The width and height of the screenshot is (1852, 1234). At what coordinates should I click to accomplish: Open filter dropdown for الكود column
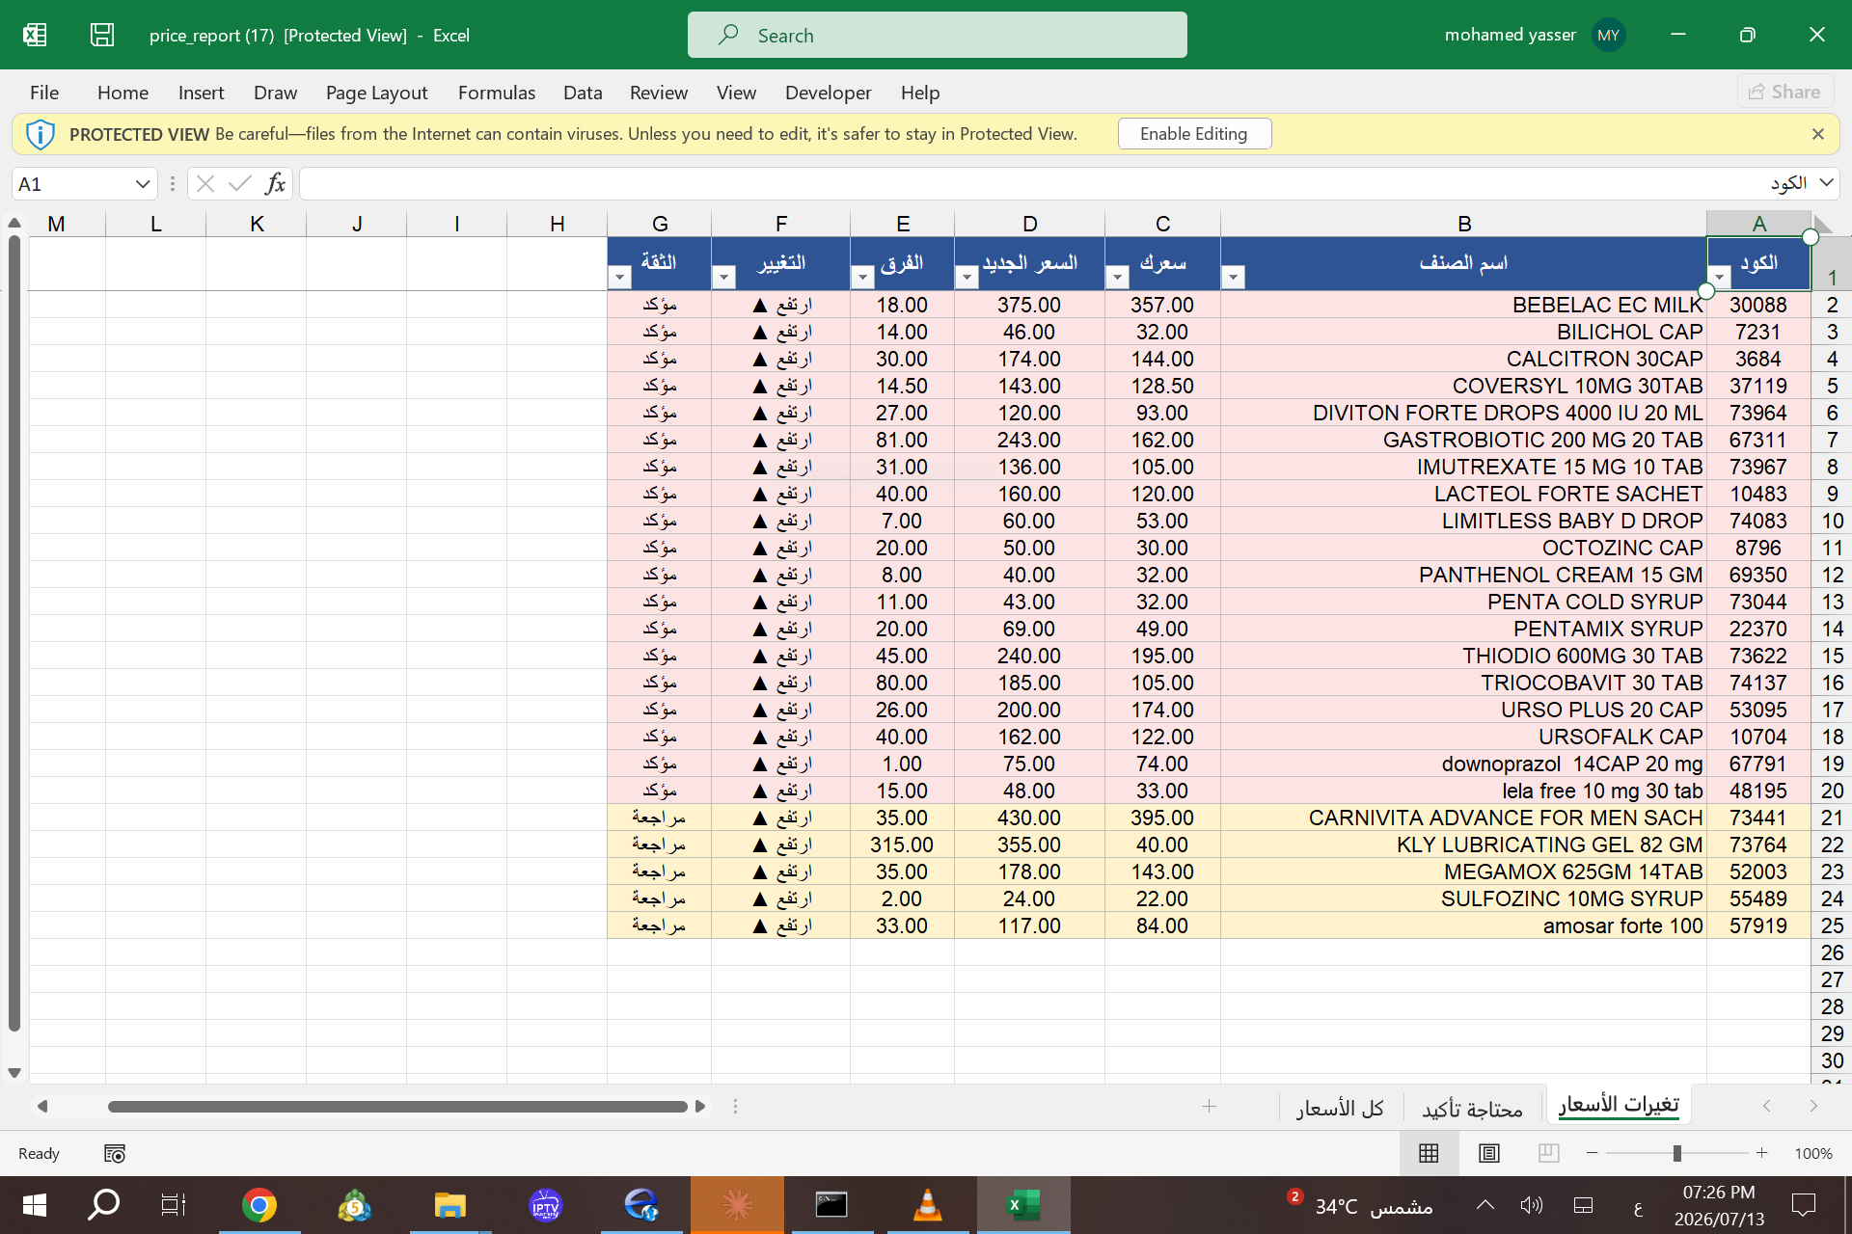pos(1719,278)
